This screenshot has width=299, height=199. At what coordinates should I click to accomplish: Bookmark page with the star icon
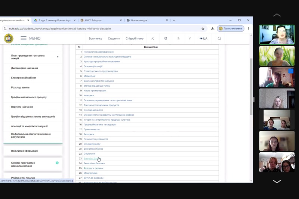[x=203, y=28]
